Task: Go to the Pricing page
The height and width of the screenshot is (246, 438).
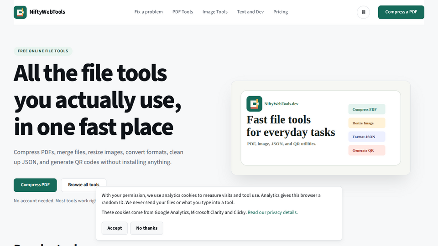Action: click(x=281, y=12)
